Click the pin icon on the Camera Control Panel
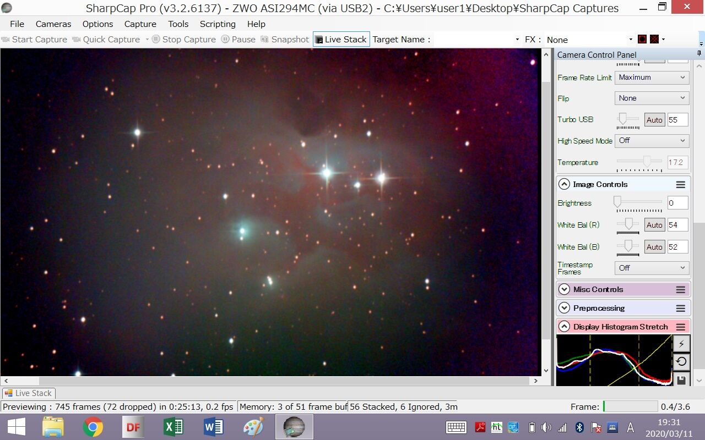705x440 pixels. point(699,54)
